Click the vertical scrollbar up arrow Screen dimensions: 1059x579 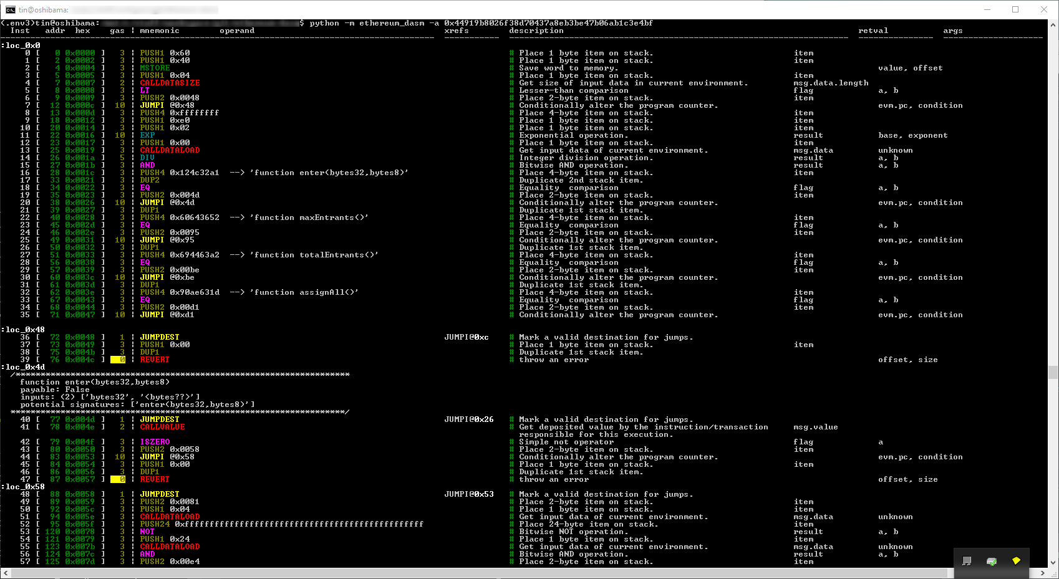1053,24
